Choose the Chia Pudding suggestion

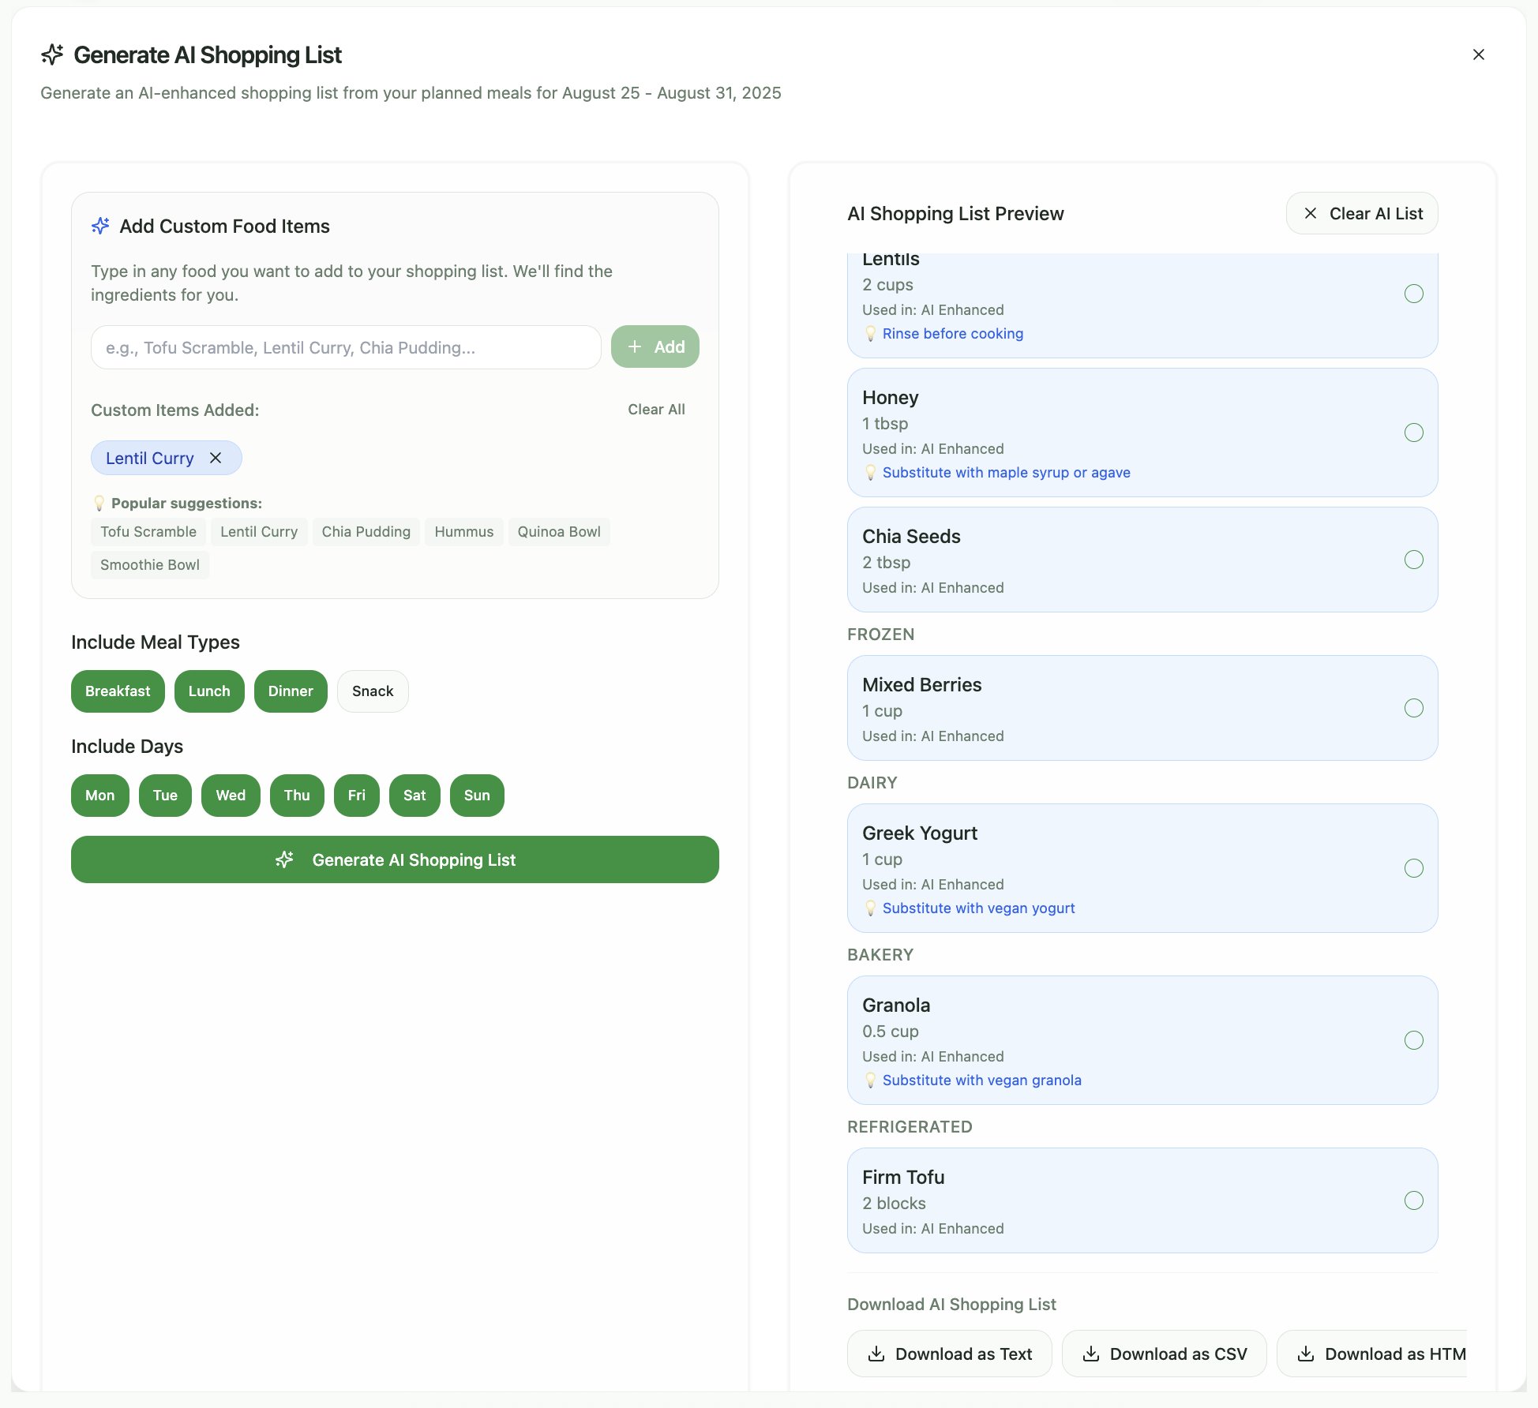pyautogui.click(x=366, y=532)
